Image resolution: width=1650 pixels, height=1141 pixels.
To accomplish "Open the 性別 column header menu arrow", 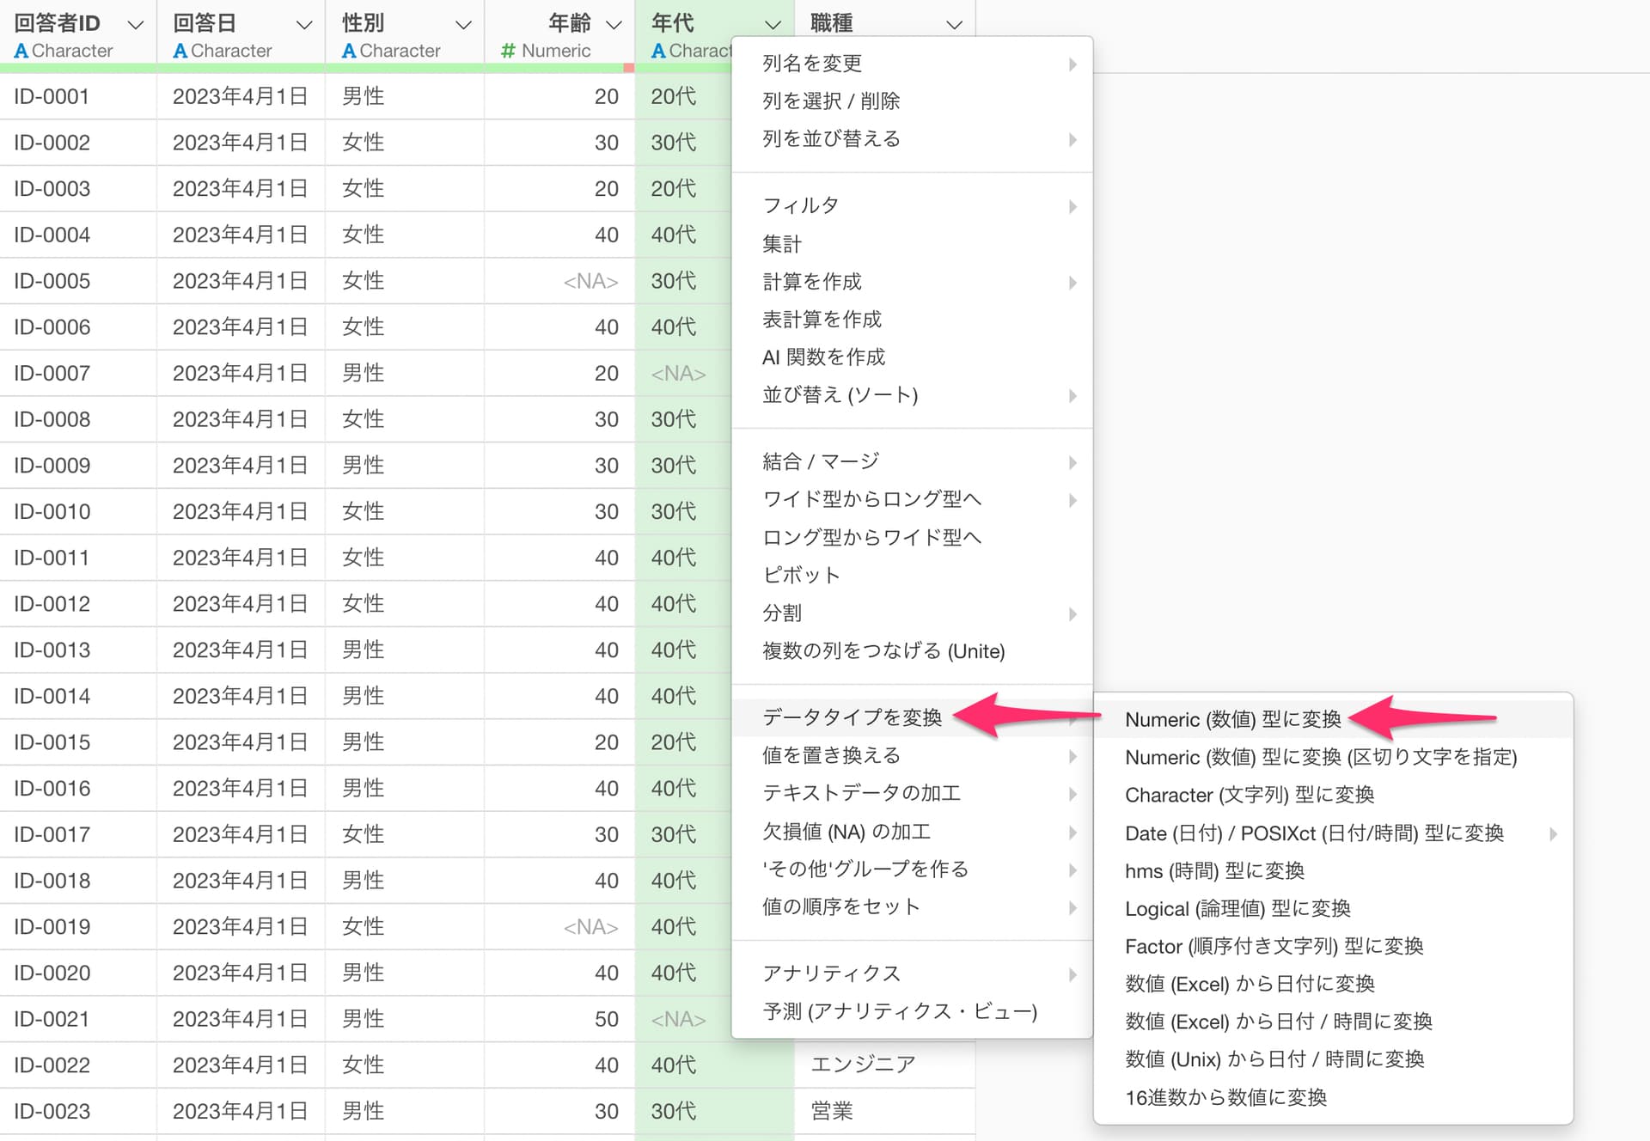I will pyautogui.click(x=463, y=25).
